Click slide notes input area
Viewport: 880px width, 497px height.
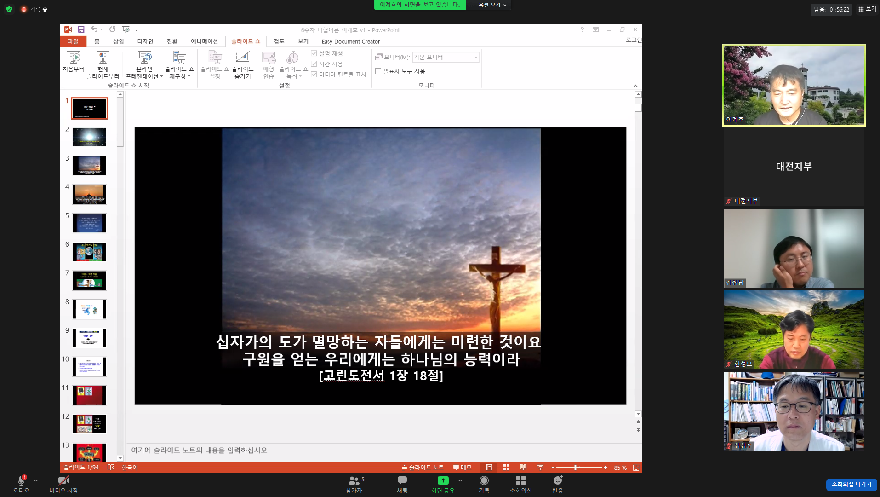pos(384,450)
